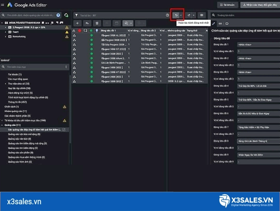
Task: Open the redo history dropdown arrow
Action: click(x=194, y=15)
